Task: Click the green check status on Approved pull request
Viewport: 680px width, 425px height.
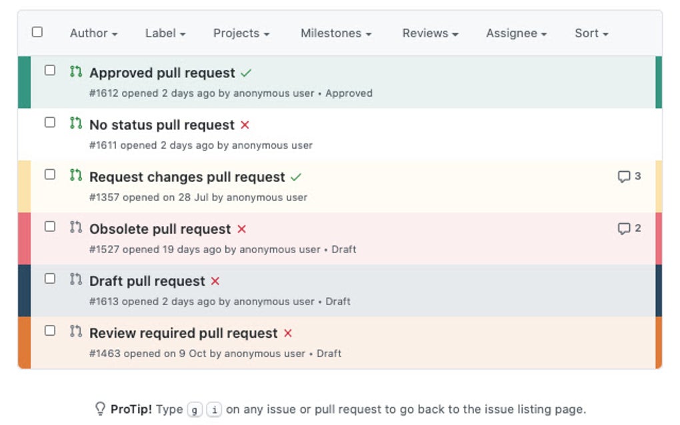Action: [x=247, y=73]
